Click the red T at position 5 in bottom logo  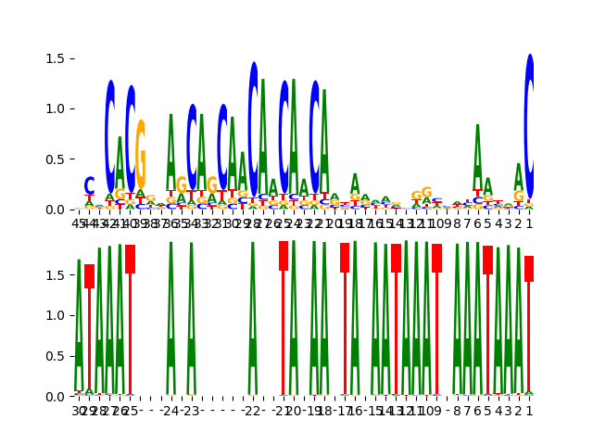488,260
